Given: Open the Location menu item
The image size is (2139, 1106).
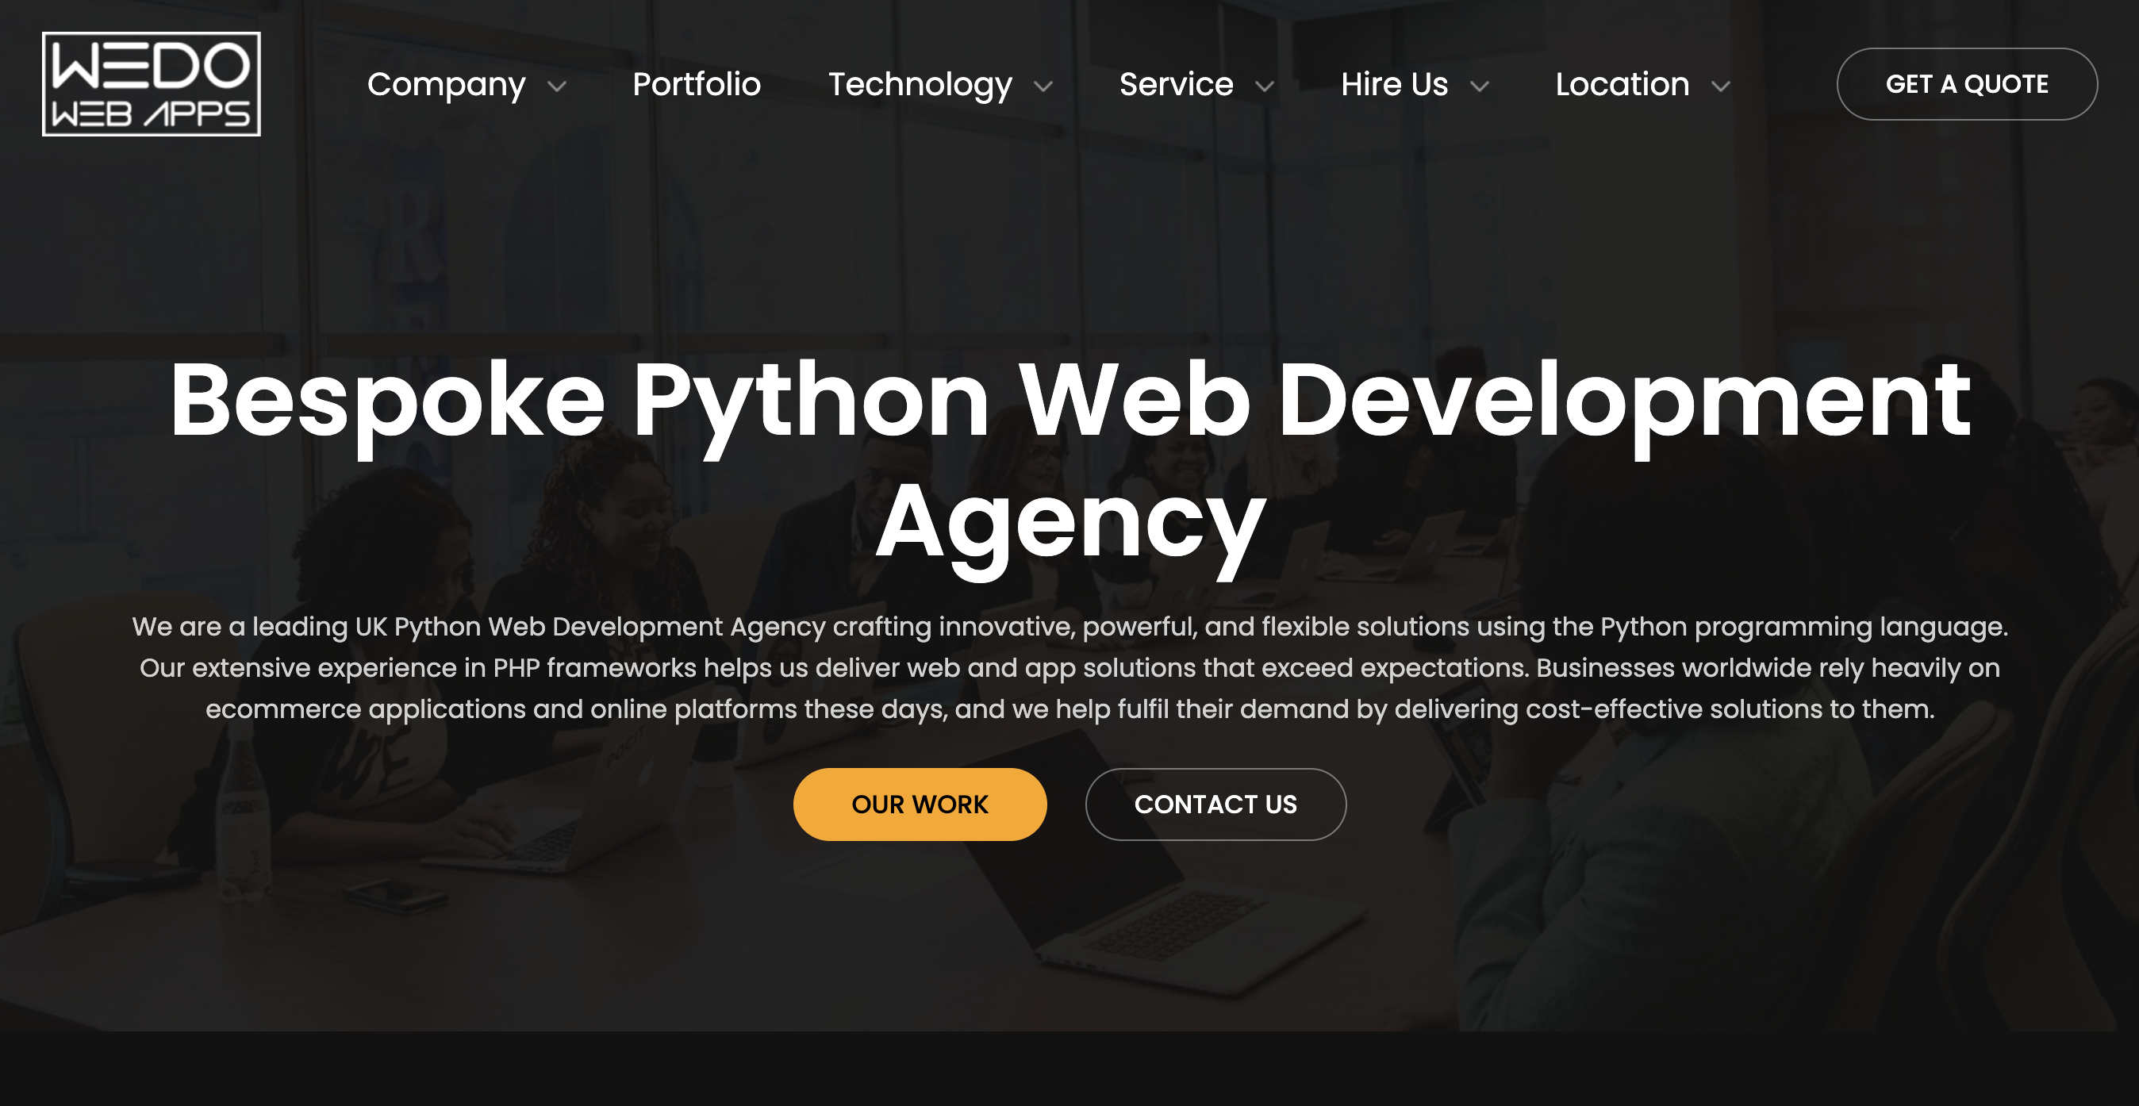Looking at the screenshot, I should click(x=1622, y=84).
